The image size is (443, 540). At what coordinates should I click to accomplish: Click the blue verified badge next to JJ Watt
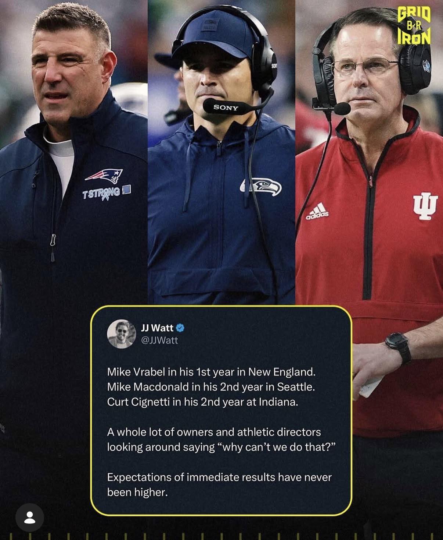click(x=180, y=328)
